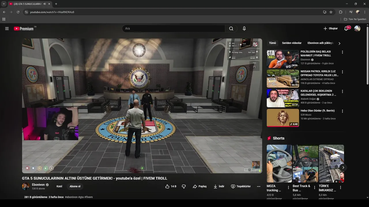Screen dimensions: 369x207
Task: Show next Shorts with arrow button
Action: pos(343,167)
